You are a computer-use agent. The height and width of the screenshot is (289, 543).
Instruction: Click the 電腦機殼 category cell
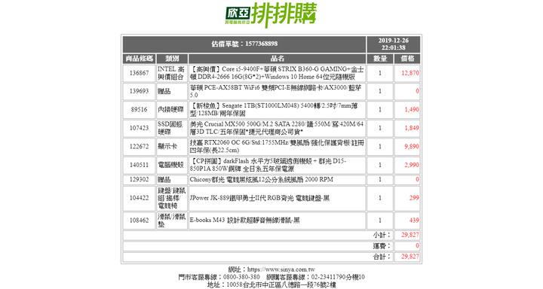point(172,165)
